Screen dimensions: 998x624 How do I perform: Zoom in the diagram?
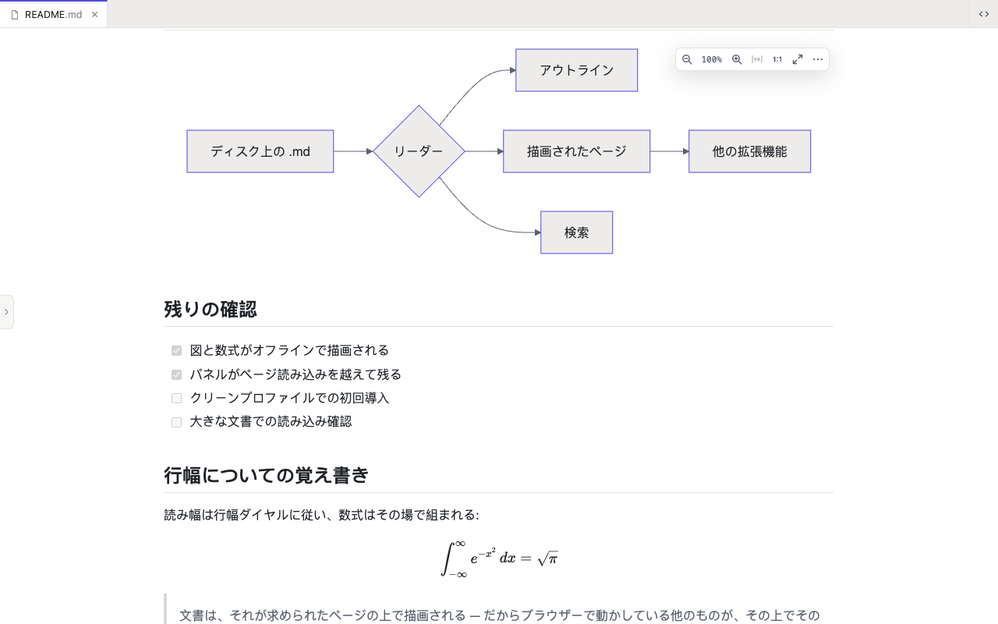(737, 59)
